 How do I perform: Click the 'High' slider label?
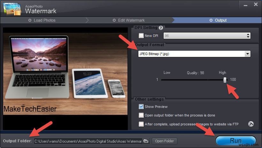click(x=222, y=73)
